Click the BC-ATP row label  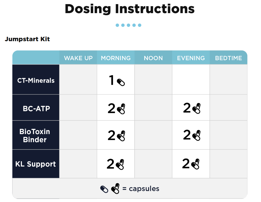click(36, 109)
